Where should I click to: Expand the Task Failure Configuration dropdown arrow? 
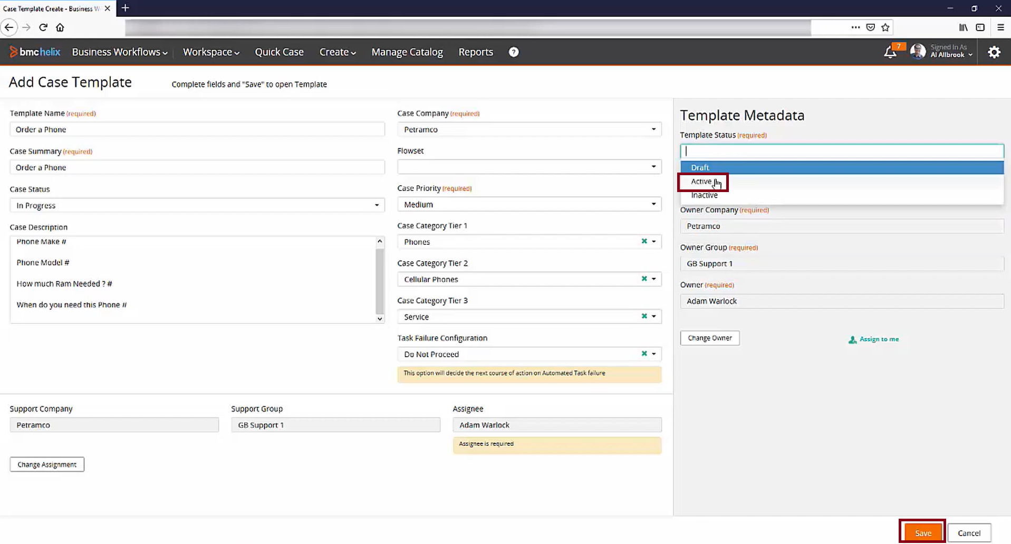point(654,354)
